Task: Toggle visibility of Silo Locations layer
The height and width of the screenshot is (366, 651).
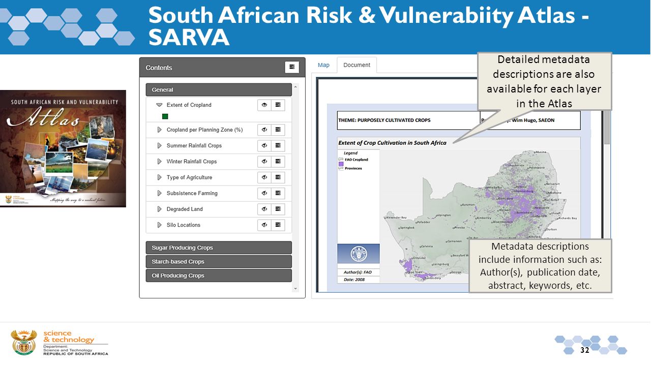Action: 264,225
